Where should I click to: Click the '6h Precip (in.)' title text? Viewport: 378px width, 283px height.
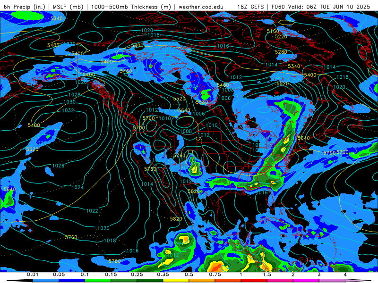point(25,7)
